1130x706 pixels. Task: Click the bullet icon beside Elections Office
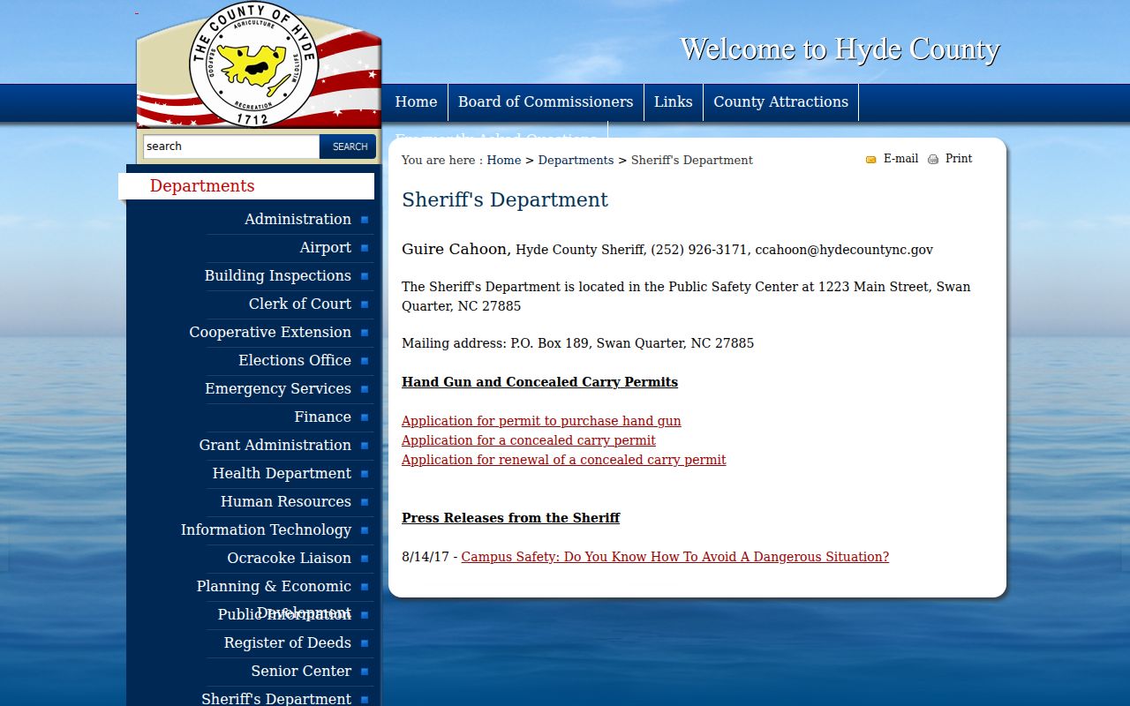[x=365, y=361]
